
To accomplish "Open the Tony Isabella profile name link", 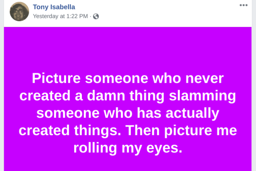I will pyautogui.click(x=54, y=7).
